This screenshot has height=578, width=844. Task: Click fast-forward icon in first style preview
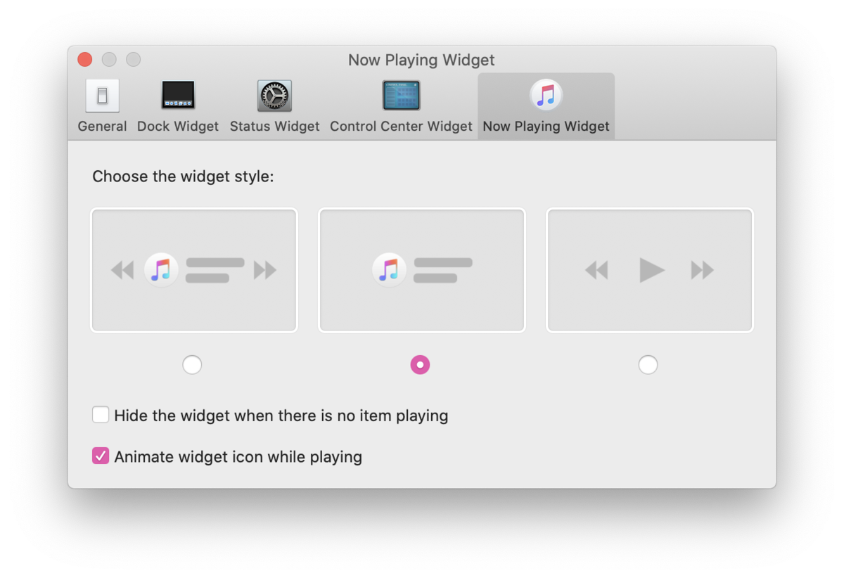click(265, 270)
